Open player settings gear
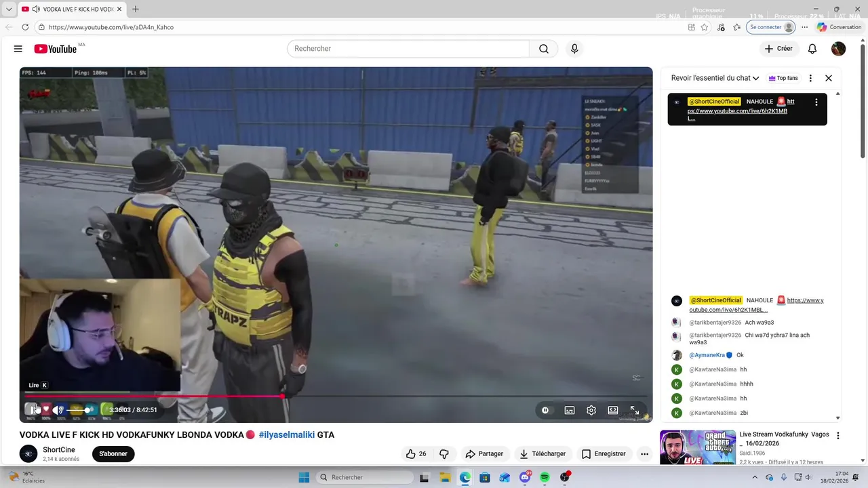Image resolution: width=868 pixels, height=488 pixels. point(591,410)
